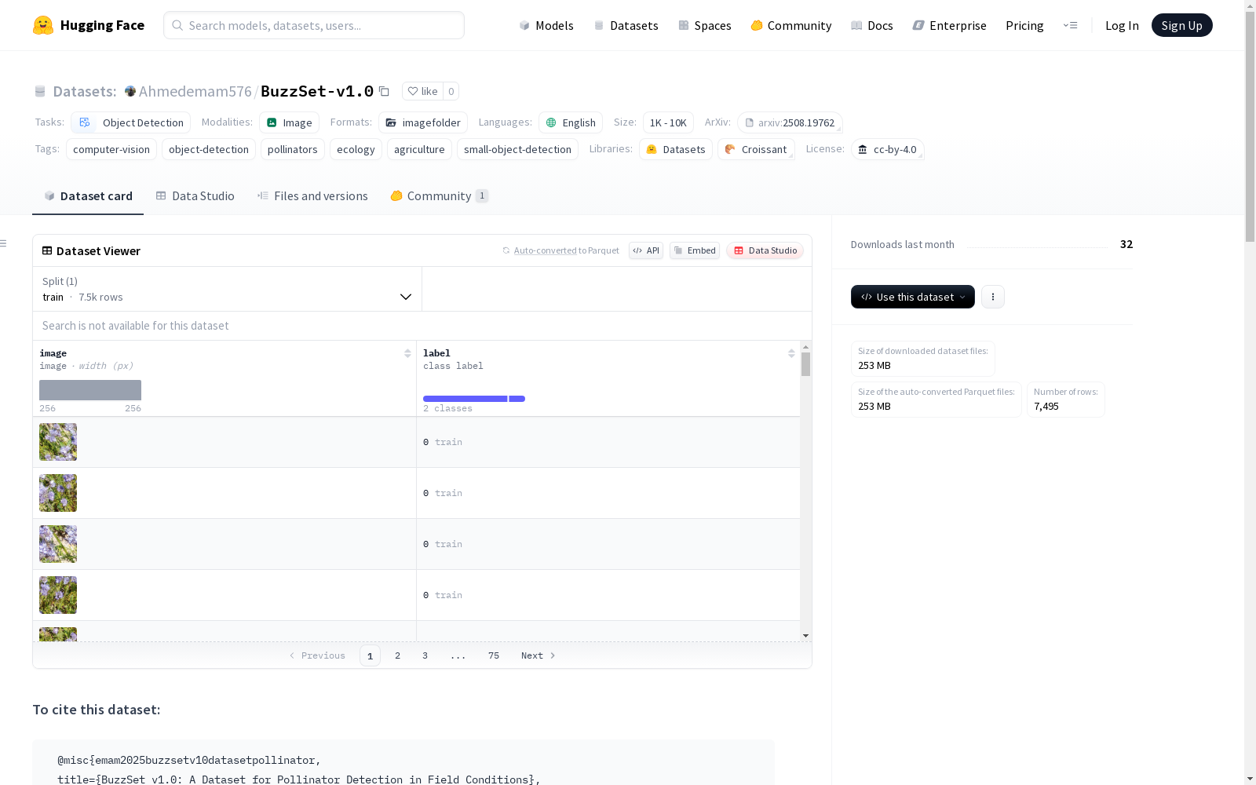Click the Embed button
The image size is (1256, 785).
695,250
